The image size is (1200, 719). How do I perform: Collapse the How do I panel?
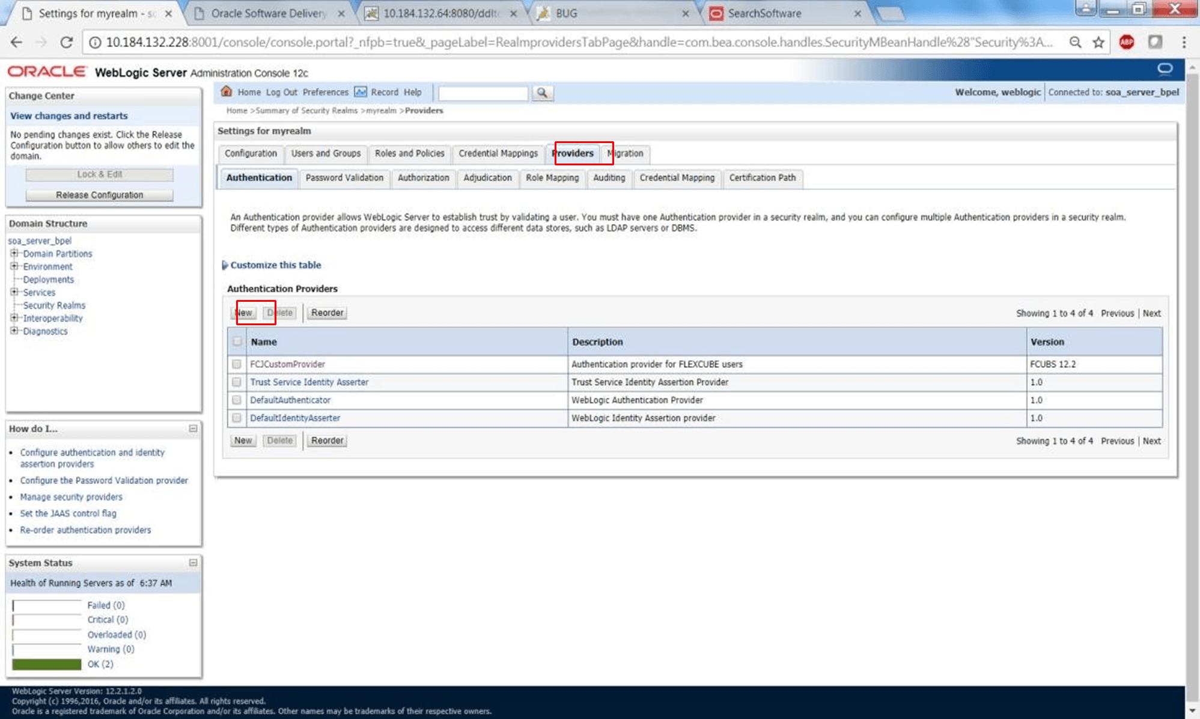(193, 429)
